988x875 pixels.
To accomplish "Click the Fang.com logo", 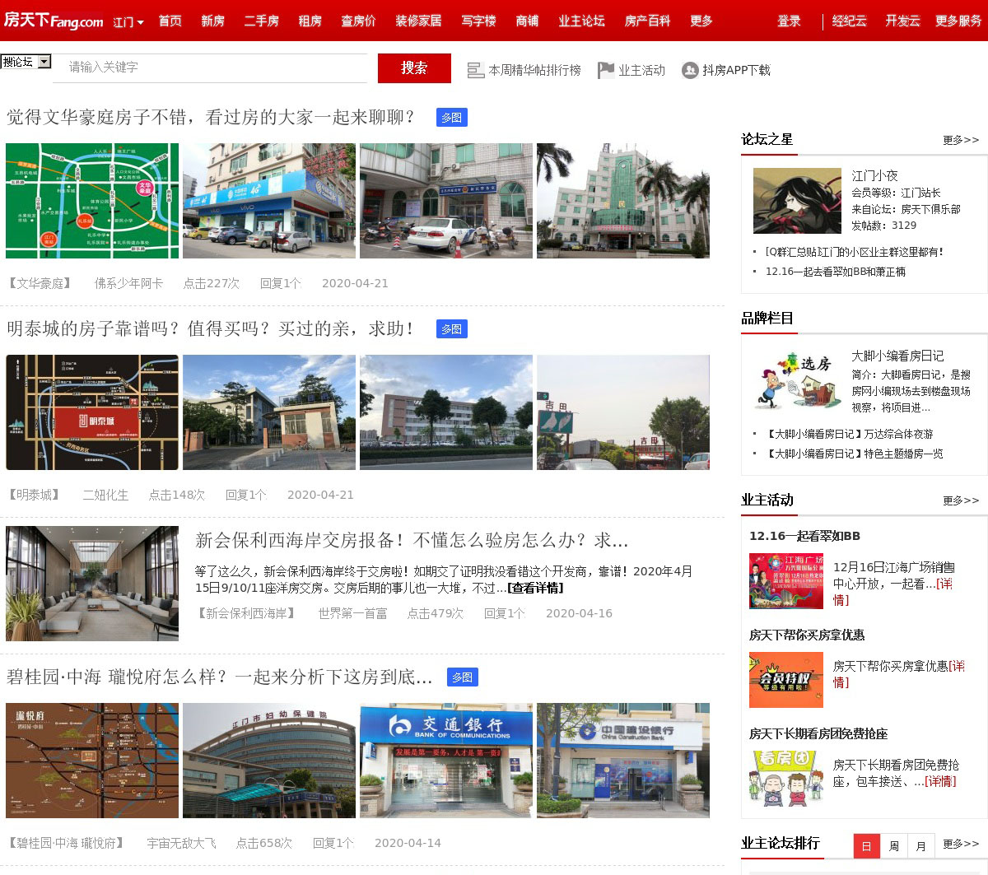I will pos(54,21).
